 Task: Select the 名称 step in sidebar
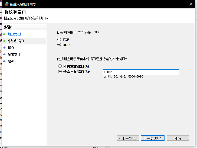click(11, 61)
